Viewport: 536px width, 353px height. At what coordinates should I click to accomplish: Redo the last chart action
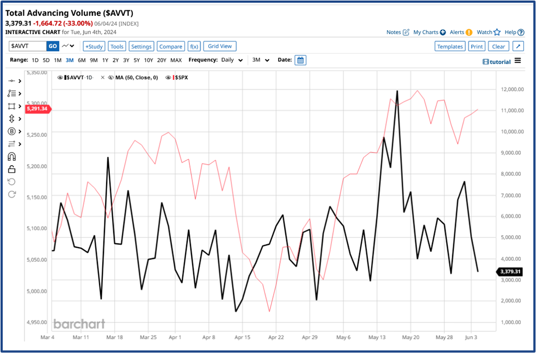12,194
